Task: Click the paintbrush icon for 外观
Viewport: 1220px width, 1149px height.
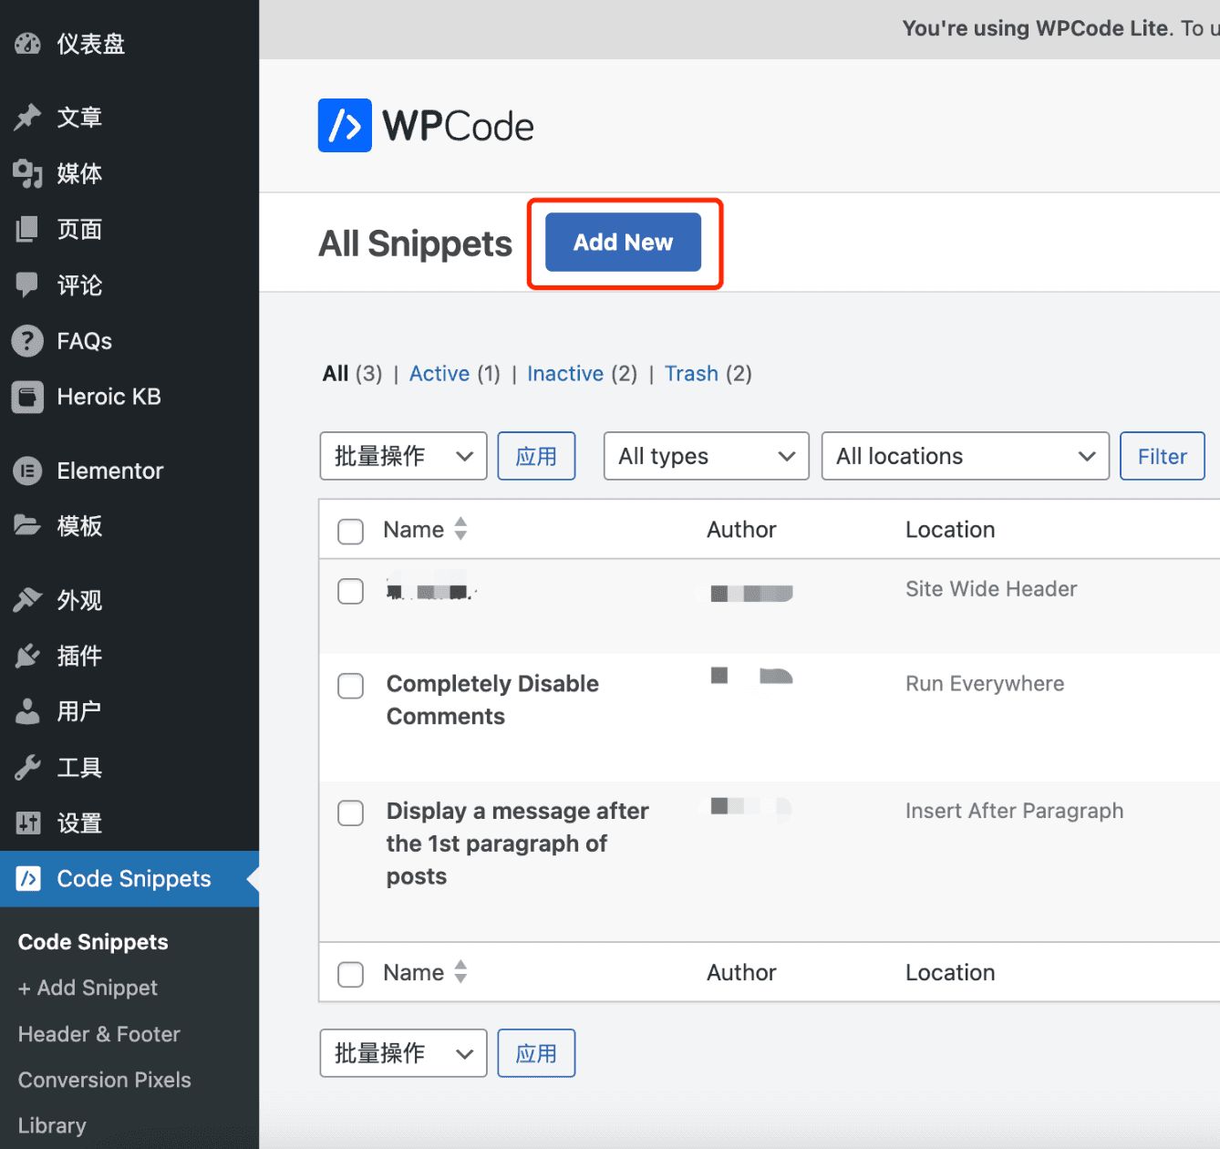Action: click(x=27, y=600)
